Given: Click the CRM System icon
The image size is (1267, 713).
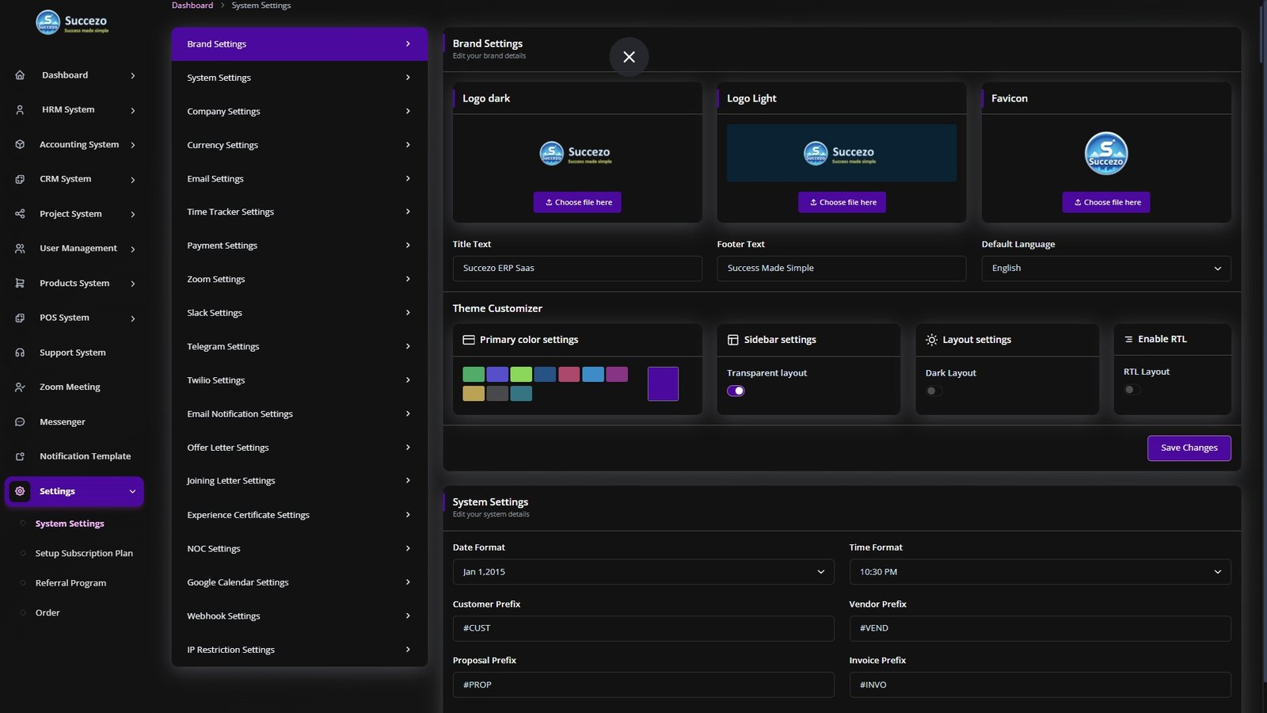Looking at the screenshot, I should pyautogui.click(x=20, y=179).
